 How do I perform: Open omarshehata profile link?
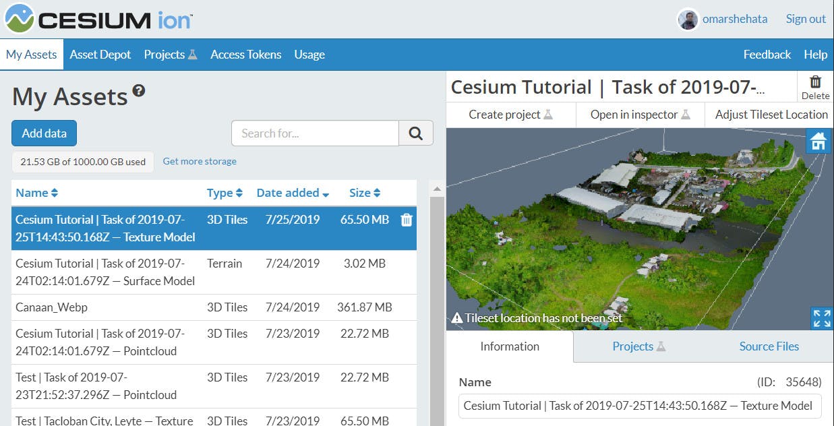click(x=735, y=19)
